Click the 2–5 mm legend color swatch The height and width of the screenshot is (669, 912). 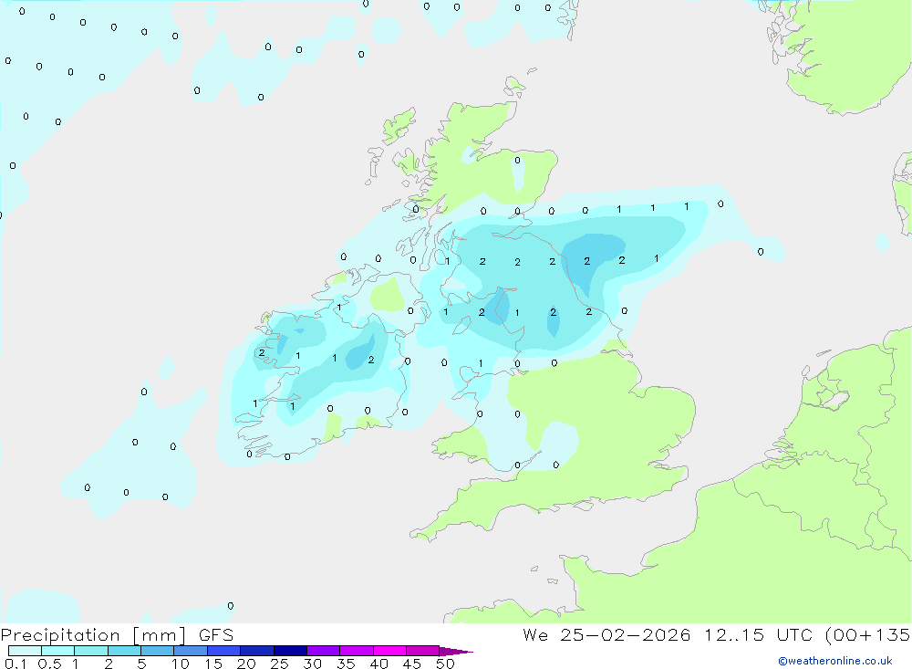click(124, 651)
